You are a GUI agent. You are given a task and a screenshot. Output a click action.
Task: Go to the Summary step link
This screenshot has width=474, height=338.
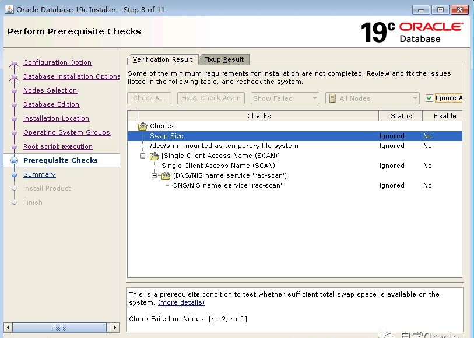pos(40,174)
